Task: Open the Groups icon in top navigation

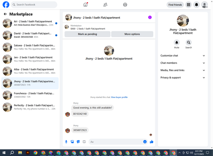Action: tap(125, 5)
